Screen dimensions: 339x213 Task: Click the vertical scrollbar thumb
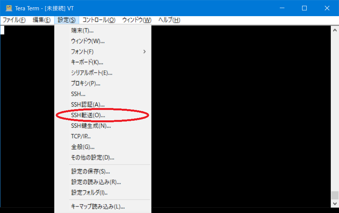point(335,195)
